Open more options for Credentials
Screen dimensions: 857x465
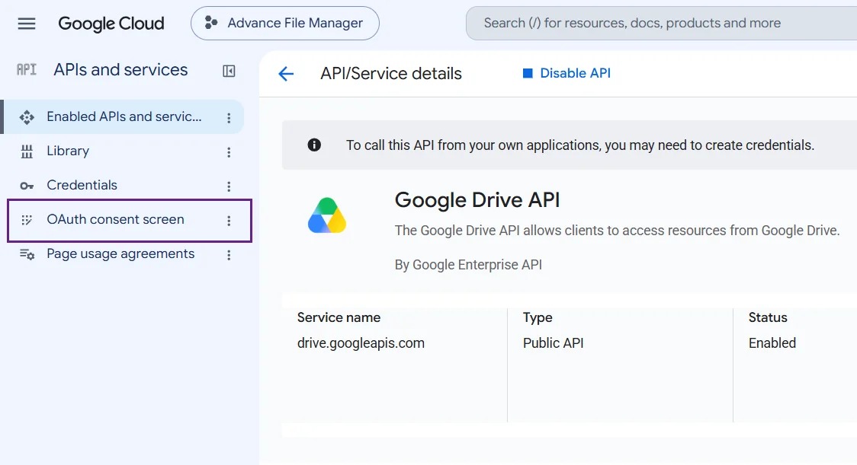[229, 186]
